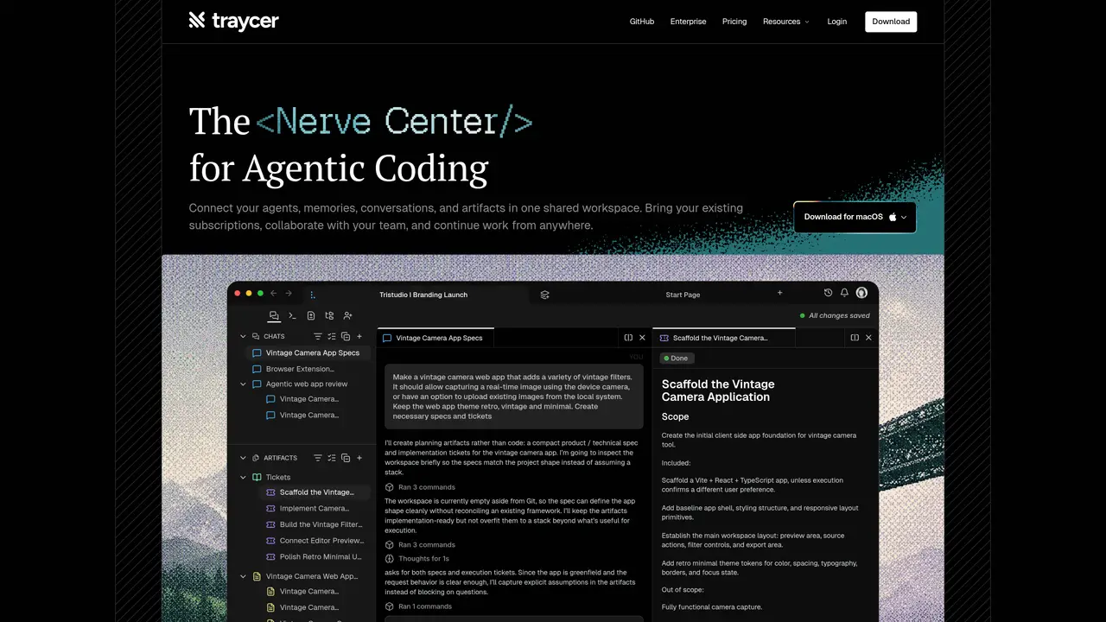Open the terminal icon in sidebar toolbar
Screen dimensions: 1106x622
coord(292,316)
